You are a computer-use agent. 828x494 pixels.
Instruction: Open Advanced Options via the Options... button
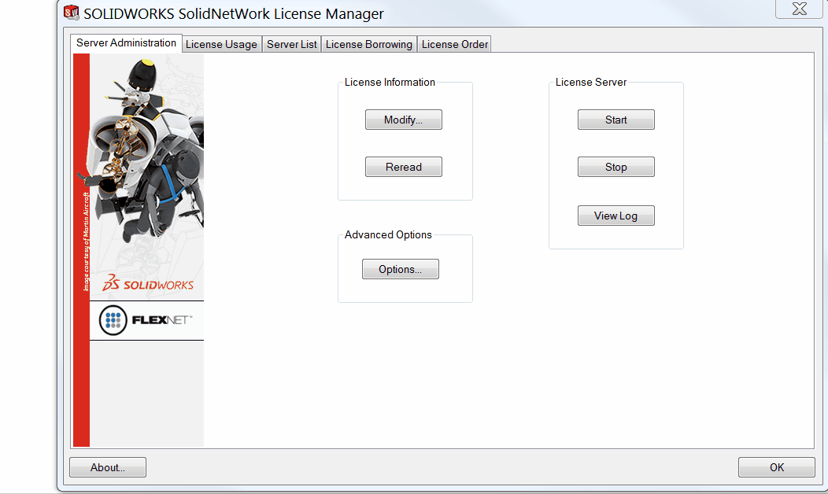401,269
